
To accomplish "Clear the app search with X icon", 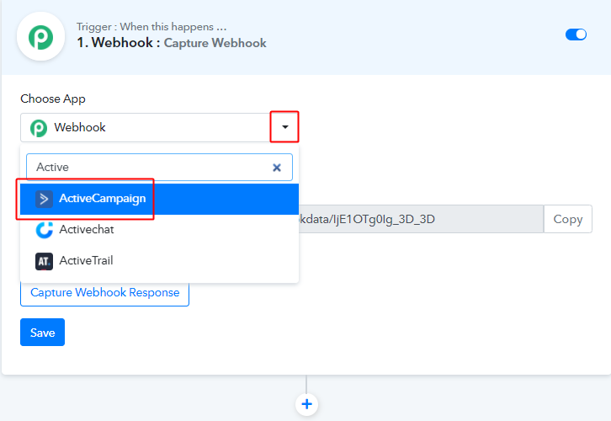I will 277,168.
